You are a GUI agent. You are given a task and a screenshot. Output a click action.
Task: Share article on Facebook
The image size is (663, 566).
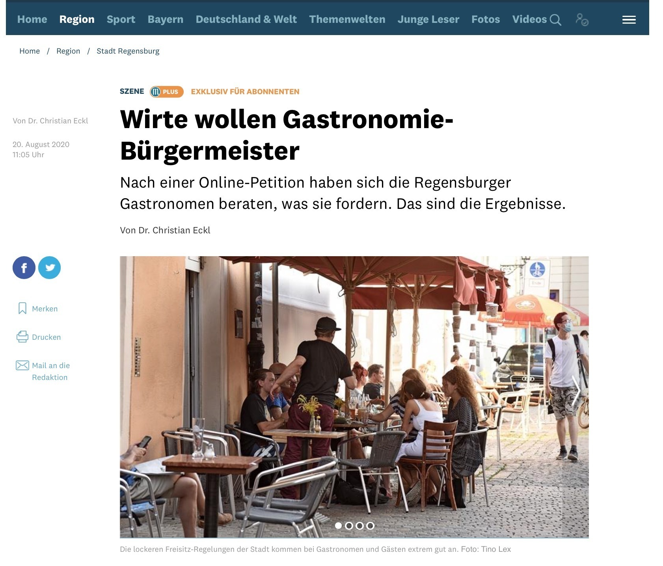(24, 268)
